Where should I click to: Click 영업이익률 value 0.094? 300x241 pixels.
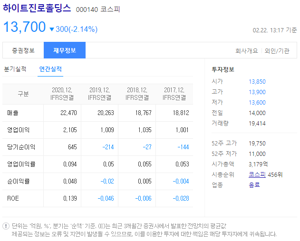(x=70, y=164)
